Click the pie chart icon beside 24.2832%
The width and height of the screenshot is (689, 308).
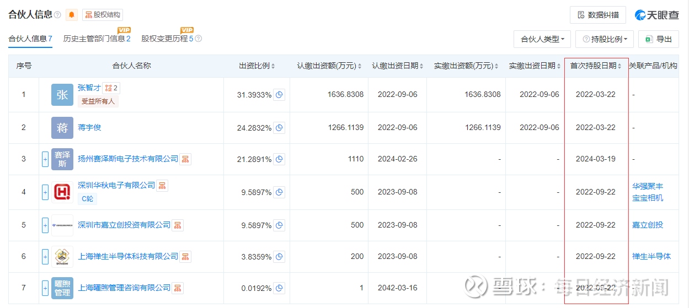point(280,128)
